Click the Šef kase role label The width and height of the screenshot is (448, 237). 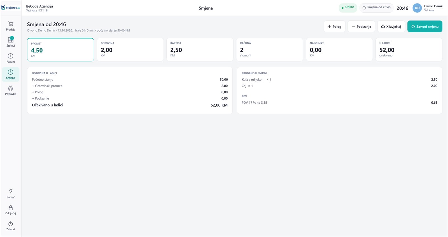pyautogui.click(x=429, y=10)
